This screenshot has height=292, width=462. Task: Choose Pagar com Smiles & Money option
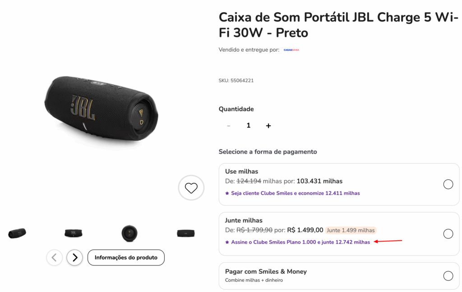[448, 275]
